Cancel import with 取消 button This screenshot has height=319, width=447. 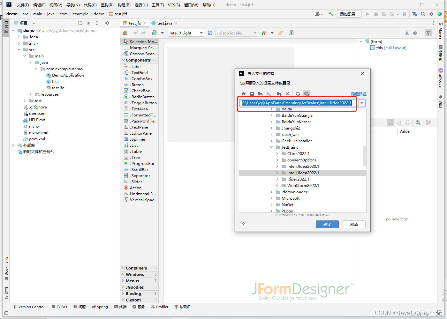[x=354, y=224]
